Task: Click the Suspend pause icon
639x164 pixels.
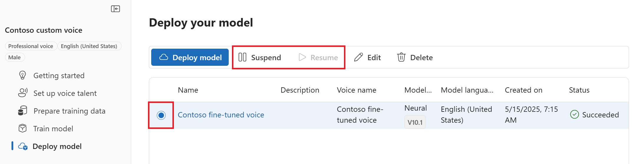Action: [x=242, y=57]
